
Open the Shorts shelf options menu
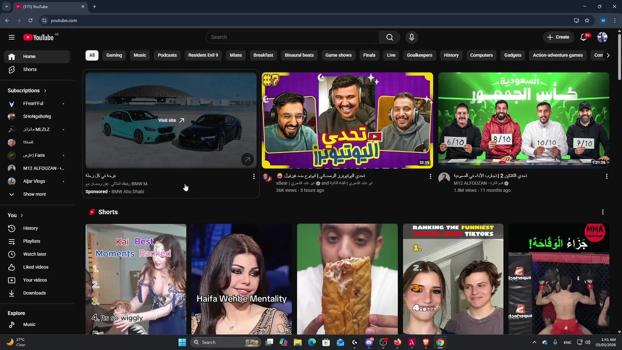(603, 212)
